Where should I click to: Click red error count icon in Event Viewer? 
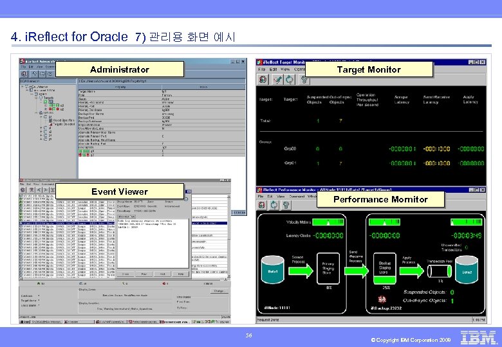point(164,283)
